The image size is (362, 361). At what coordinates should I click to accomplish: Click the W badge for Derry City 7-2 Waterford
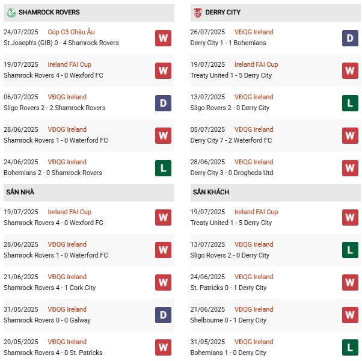[x=350, y=135]
